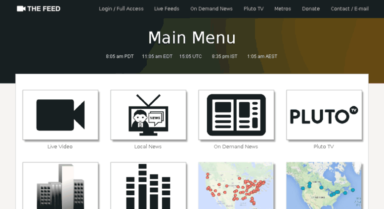Open the On Demand News newspaper tile
Screen dimensions: 384x209
(x=236, y=115)
